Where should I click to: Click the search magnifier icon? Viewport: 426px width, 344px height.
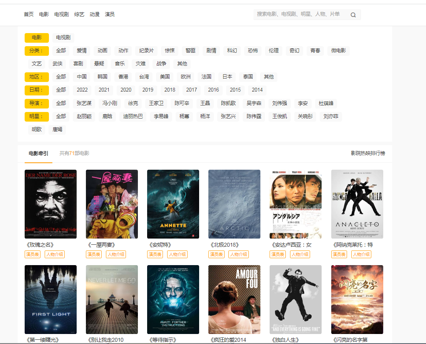tap(353, 15)
